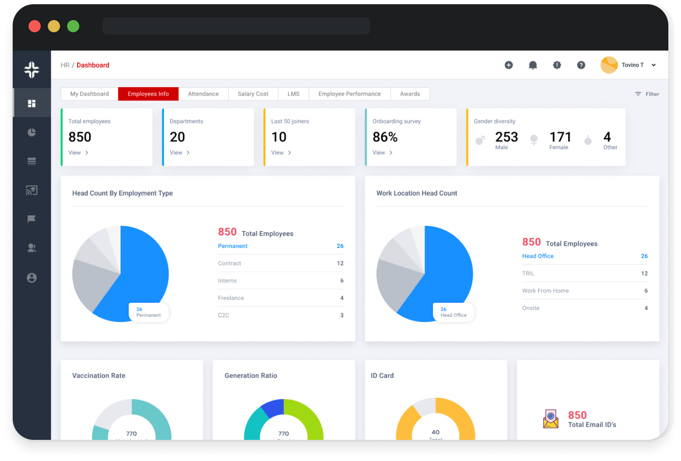The height and width of the screenshot is (461, 681).
Task: Open the pie chart analytics sidebar icon
Action: [32, 132]
